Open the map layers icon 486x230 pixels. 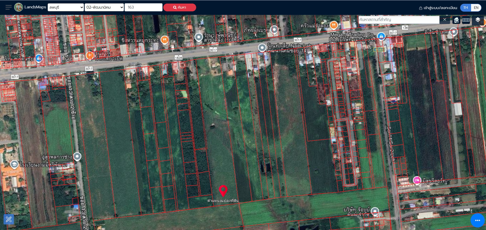[x=478, y=20]
